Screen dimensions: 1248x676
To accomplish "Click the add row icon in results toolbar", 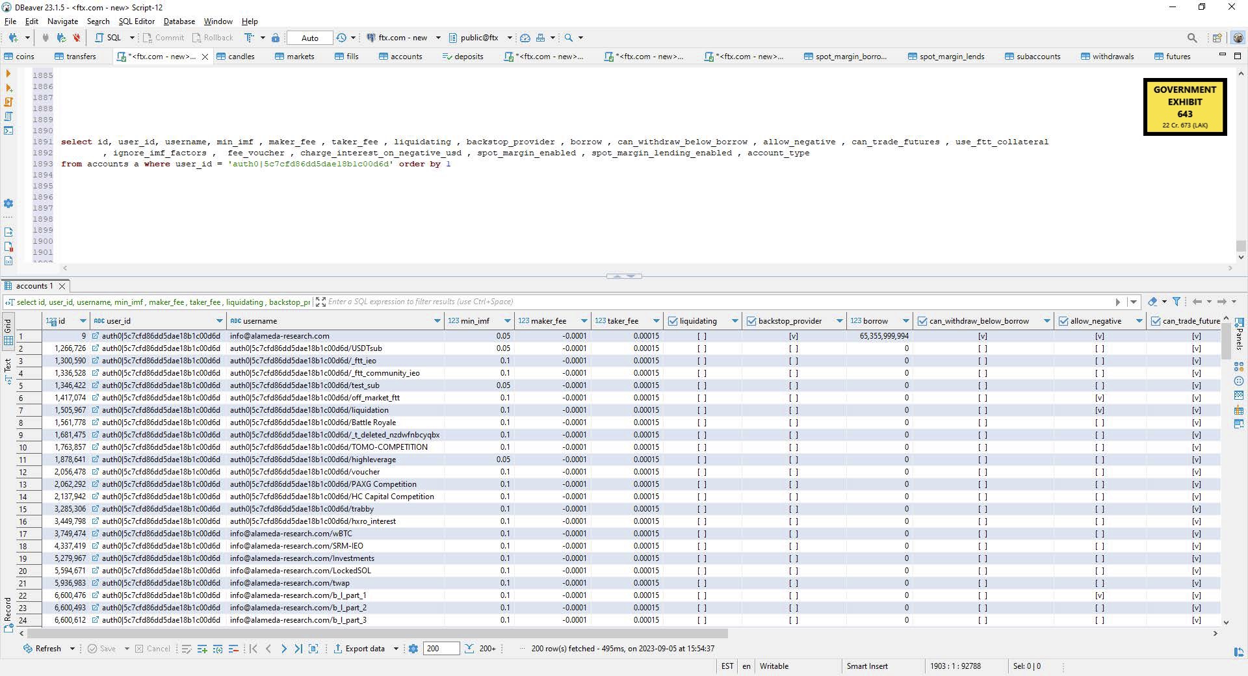I will coord(202,649).
